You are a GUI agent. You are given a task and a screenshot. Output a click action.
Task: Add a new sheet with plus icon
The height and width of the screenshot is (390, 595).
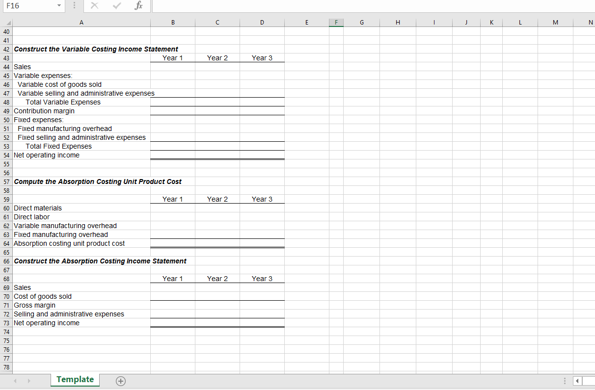coord(120,380)
